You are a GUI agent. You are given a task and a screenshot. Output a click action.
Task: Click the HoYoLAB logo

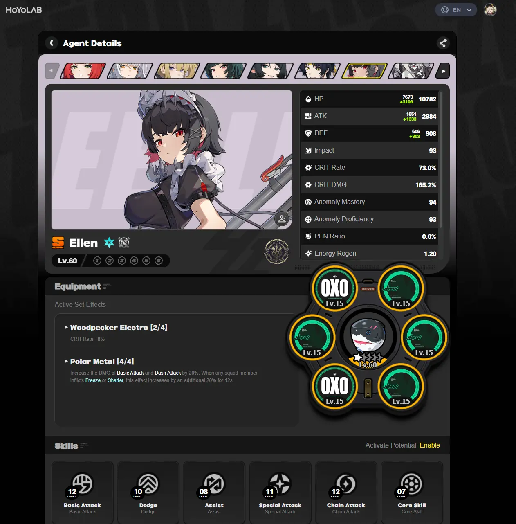point(24,10)
